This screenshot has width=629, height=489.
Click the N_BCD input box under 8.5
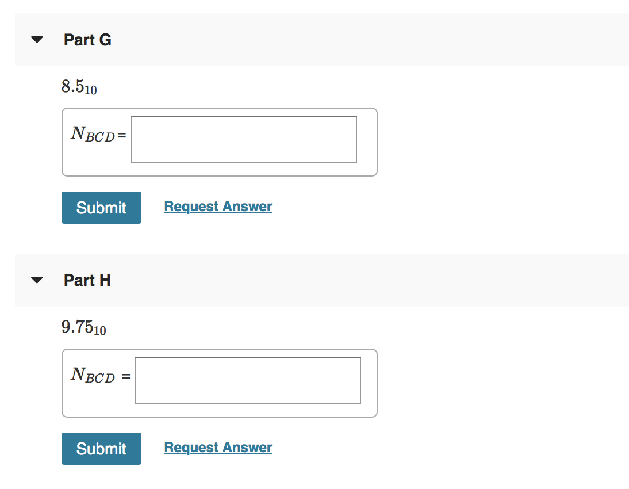[243, 139]
